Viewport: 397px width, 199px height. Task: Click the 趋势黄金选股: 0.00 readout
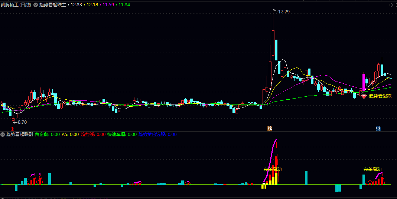(157, 135)
